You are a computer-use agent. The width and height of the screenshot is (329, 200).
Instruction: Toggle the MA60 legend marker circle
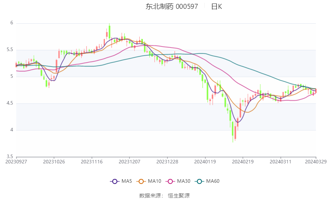[200, 181]
